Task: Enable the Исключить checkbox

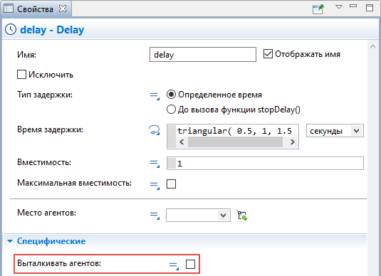Action: pos(21,74)
